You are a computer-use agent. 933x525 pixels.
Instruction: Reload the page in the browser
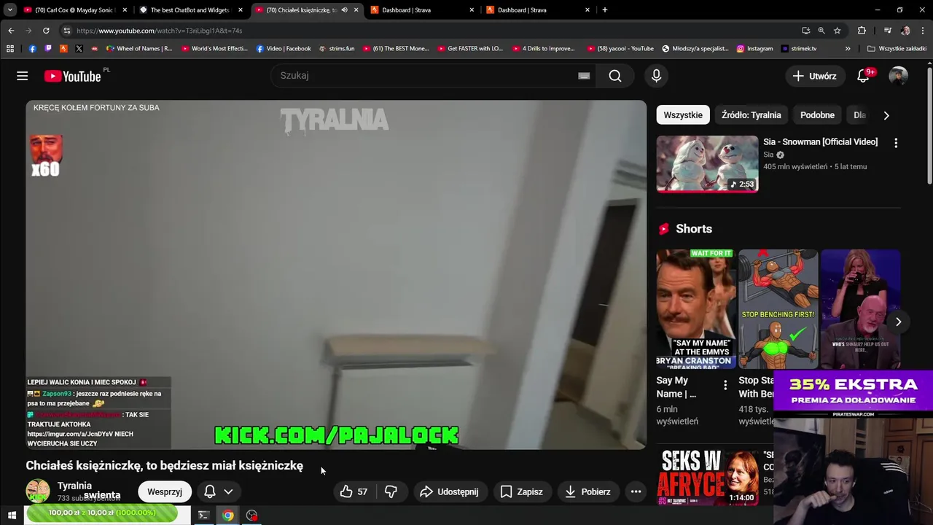click(46, 31)
